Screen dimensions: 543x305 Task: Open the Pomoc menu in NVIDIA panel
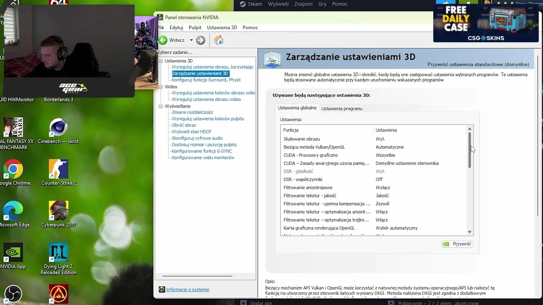tap(250, 28)
